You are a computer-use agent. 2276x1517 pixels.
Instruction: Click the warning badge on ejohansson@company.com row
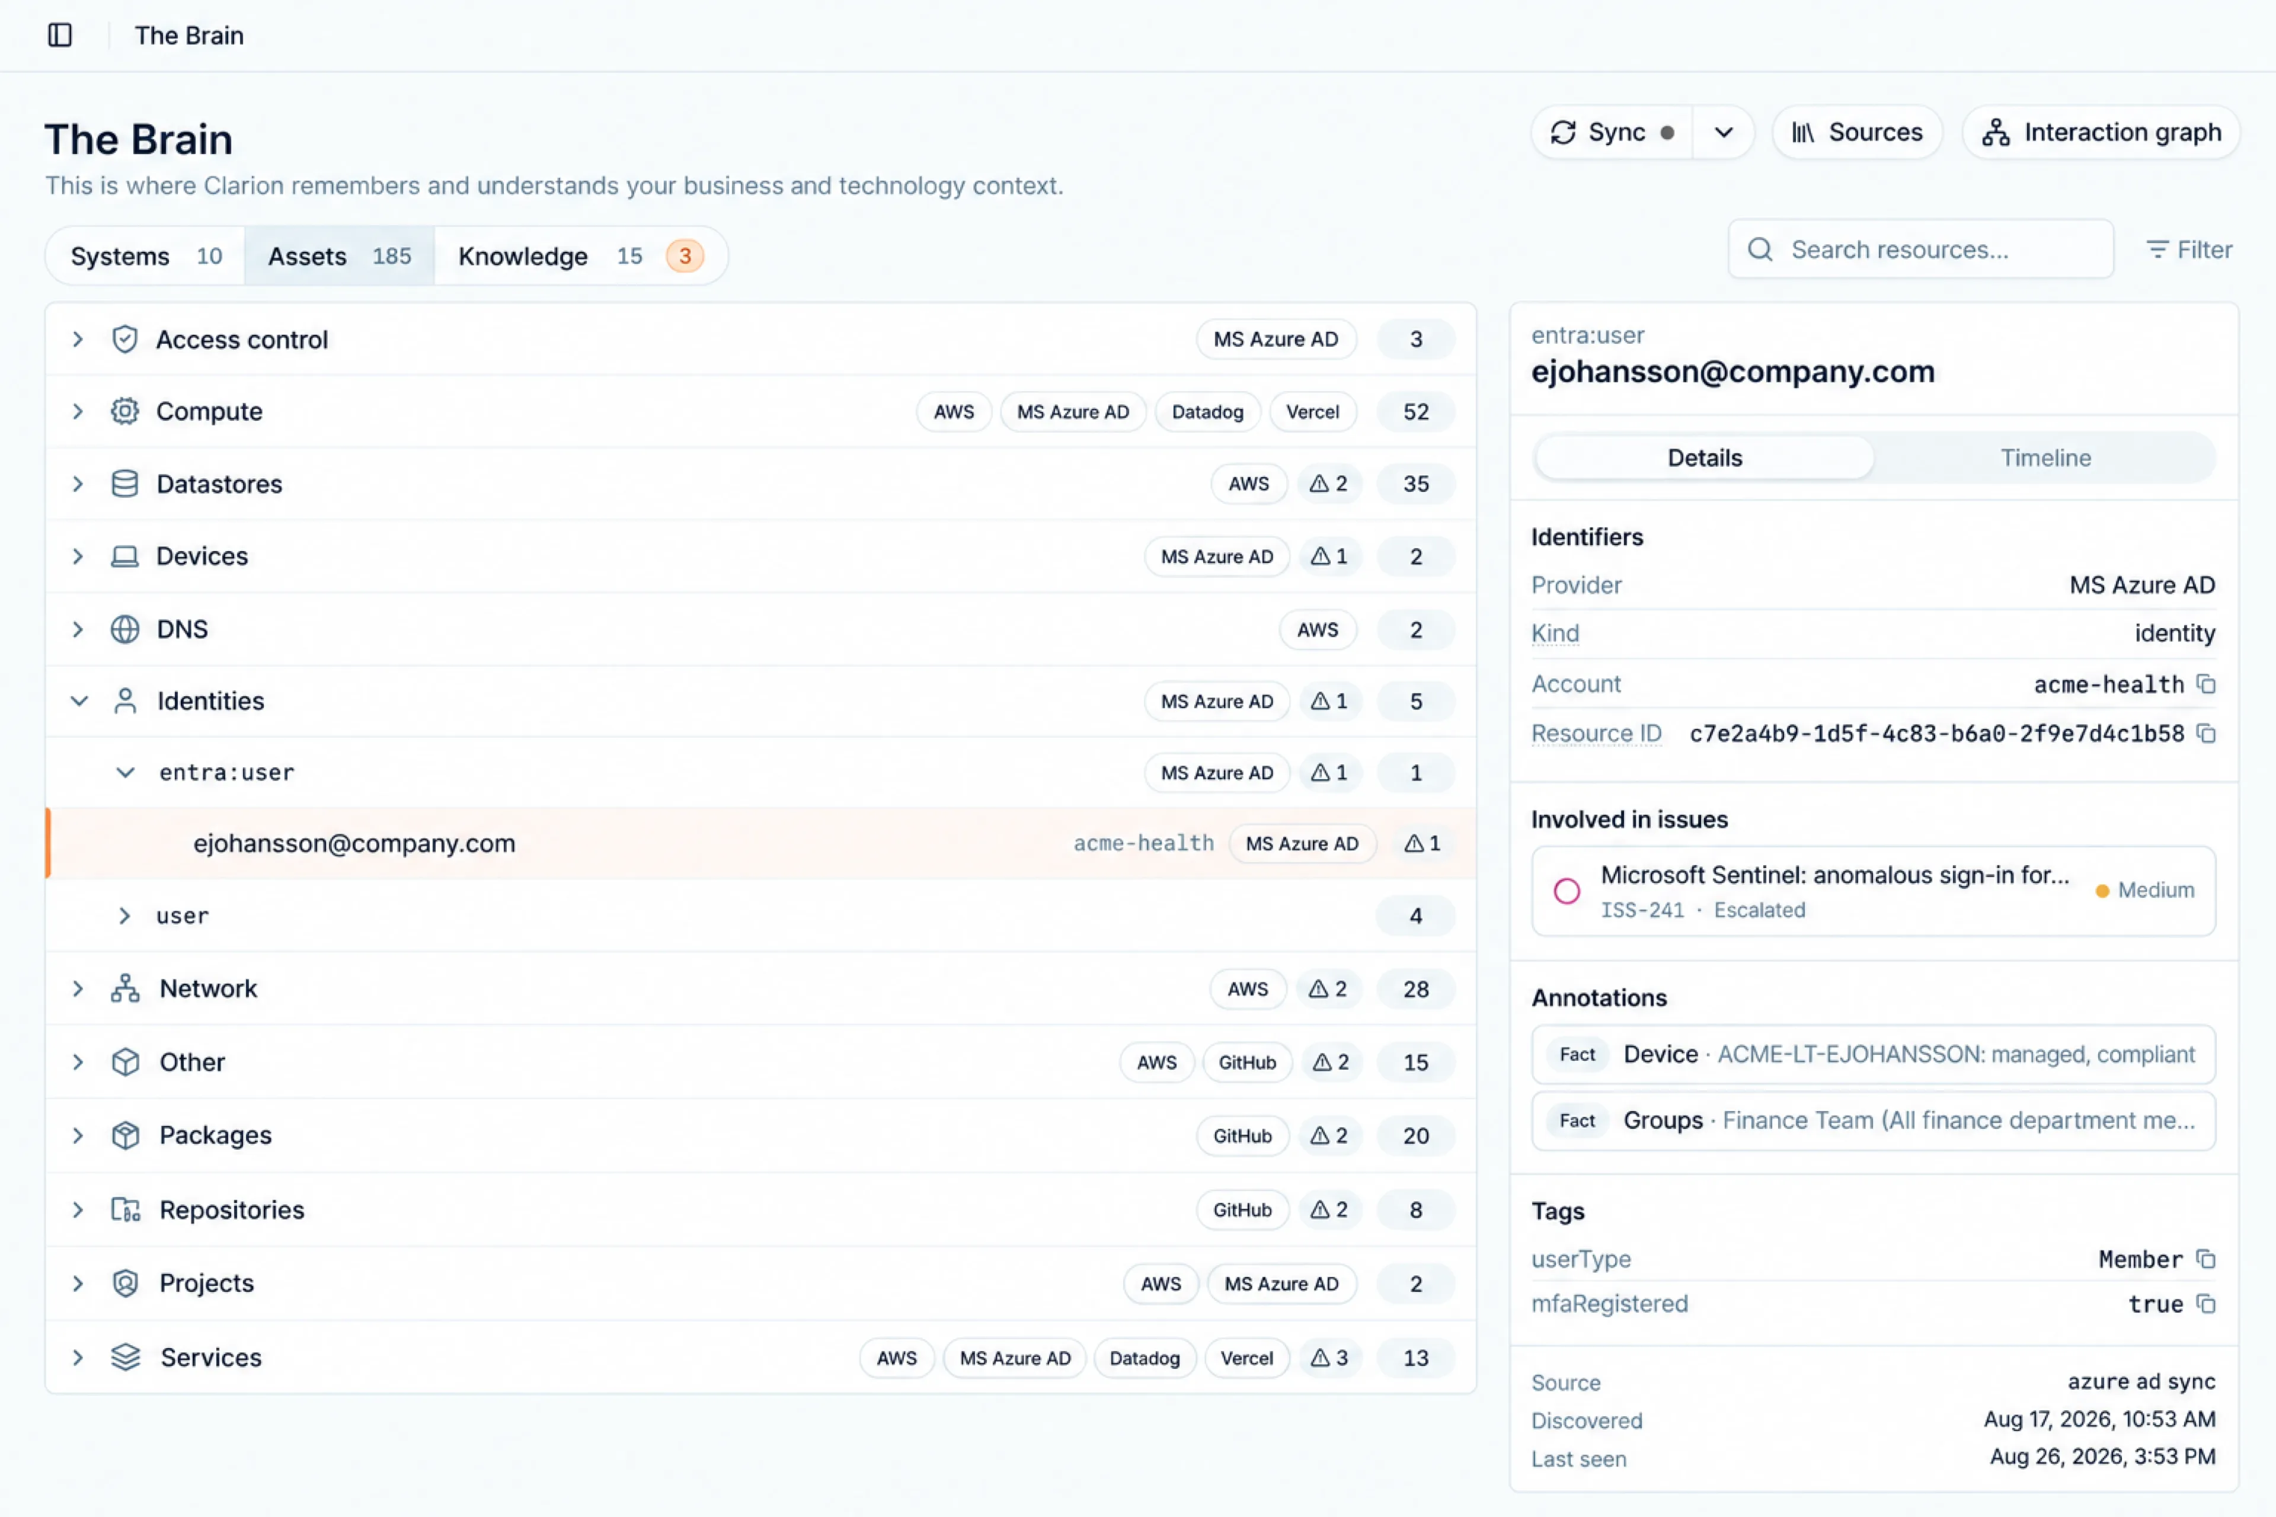pos(1421,844)
